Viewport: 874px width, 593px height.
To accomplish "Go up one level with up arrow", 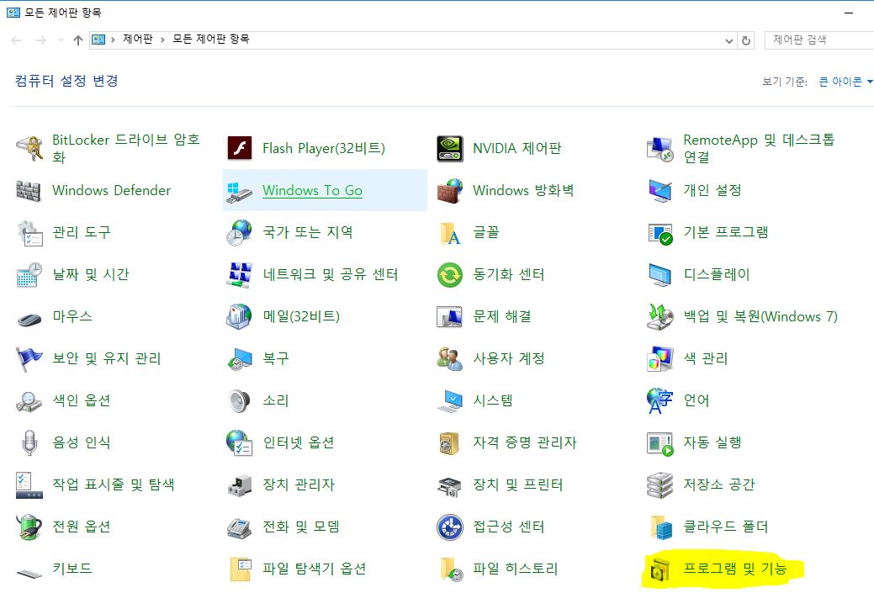I will (78, 40).
